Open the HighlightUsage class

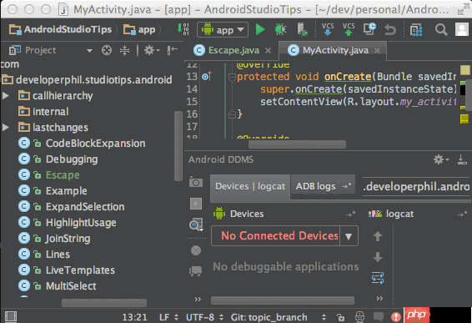pyautogui.click(x=67, y=223)
